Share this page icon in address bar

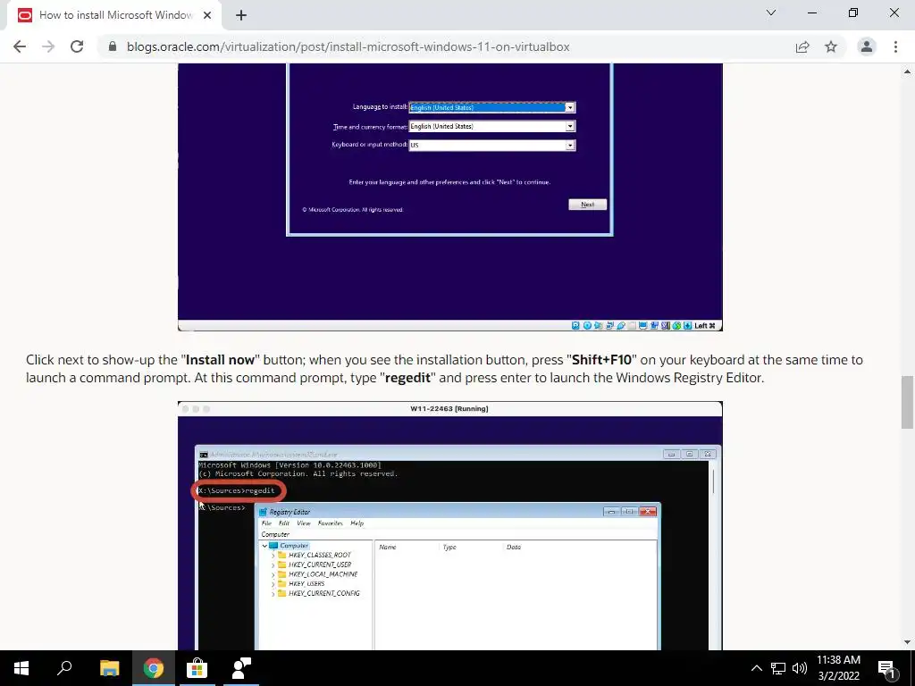tap(802, 46)
